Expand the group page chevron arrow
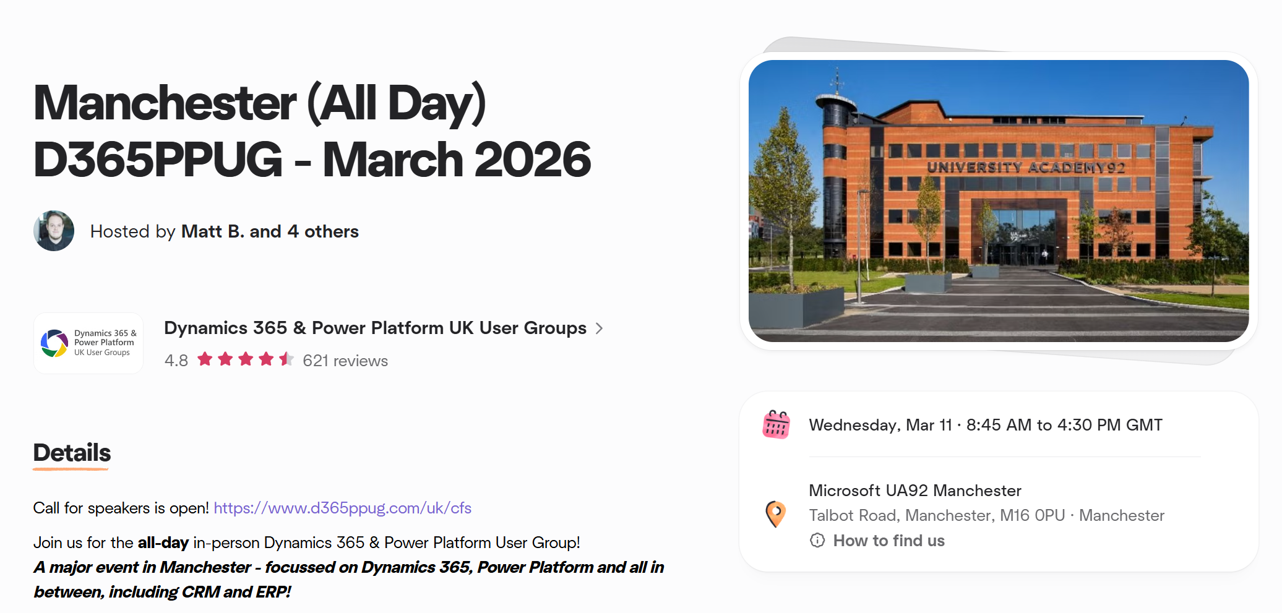This screenshot has width=1282, height=613. pyautogui.click(x=599, y=328)
